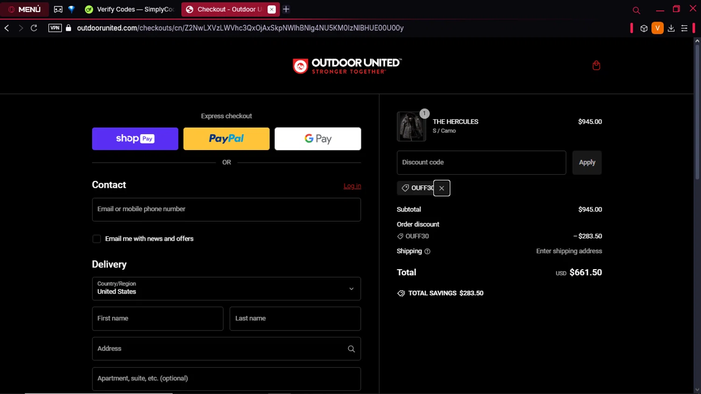701x394 pixels.
Task: Open the shopping bag cart icon
Action: tap(596, 65)
